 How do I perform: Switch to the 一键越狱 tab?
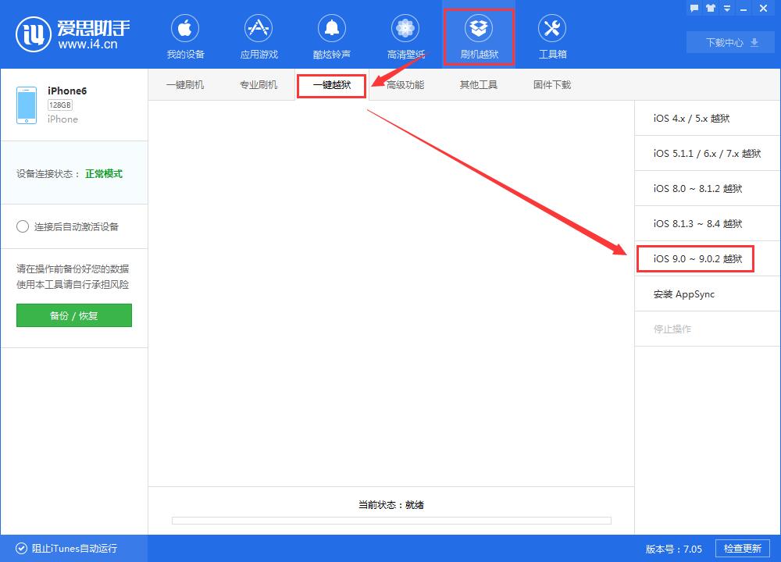pos(330,85)
